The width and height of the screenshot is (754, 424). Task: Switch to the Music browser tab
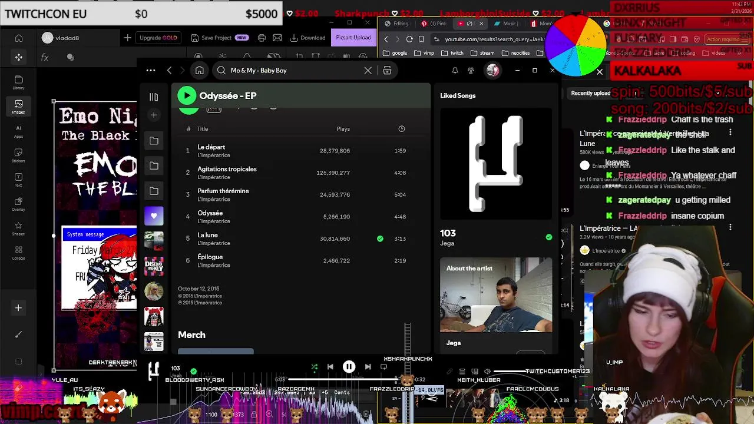click(507, 24)
